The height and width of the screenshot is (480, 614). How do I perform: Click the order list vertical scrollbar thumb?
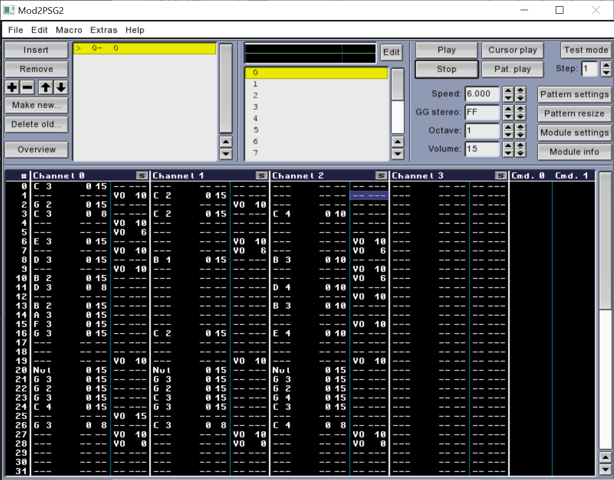225,88
